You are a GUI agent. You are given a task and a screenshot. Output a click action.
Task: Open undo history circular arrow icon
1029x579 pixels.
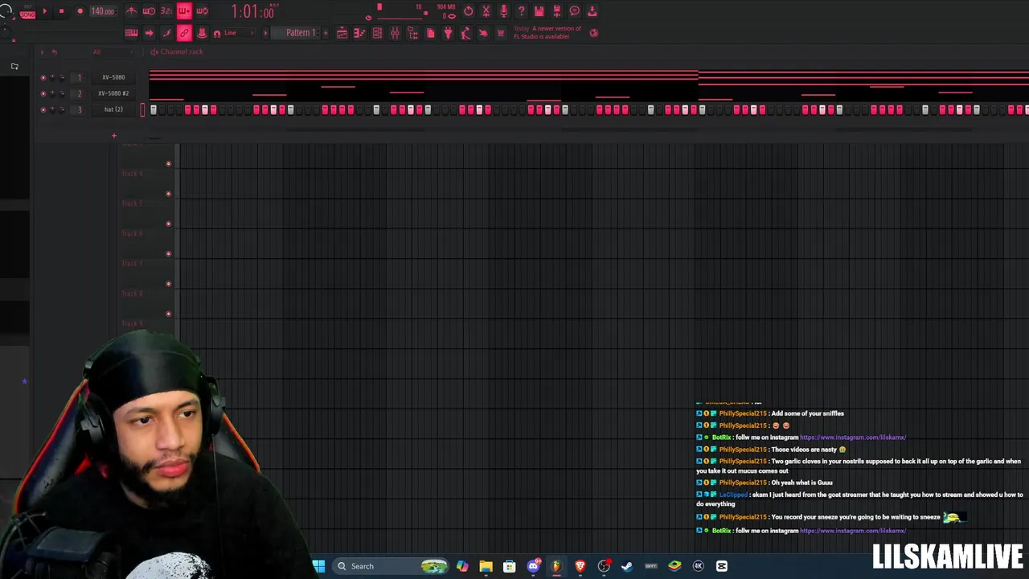click(469, 11)
